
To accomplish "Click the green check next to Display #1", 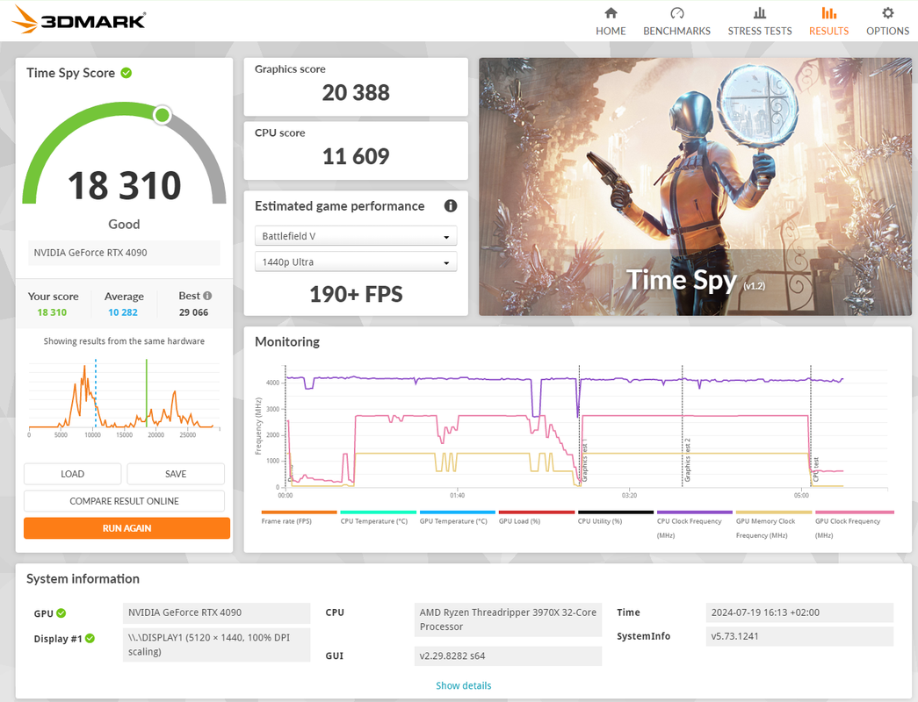I will click(90, 638).
